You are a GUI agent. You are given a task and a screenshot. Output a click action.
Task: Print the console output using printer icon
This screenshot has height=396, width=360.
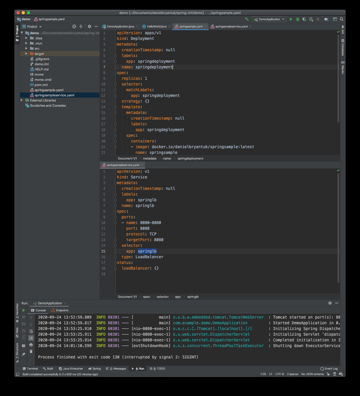31,345
